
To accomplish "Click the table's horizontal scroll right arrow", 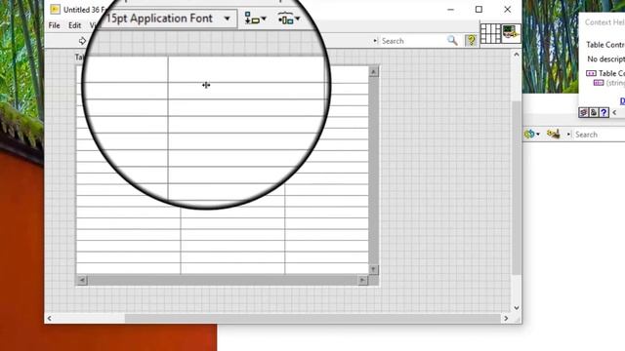I will pos(362,280).
